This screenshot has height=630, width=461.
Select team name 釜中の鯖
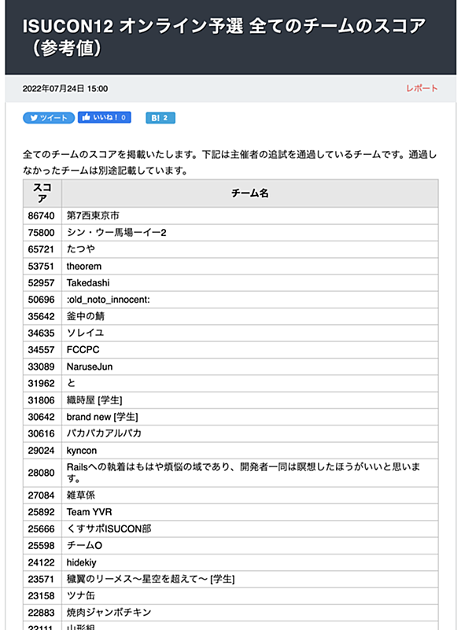pos(85,317)
